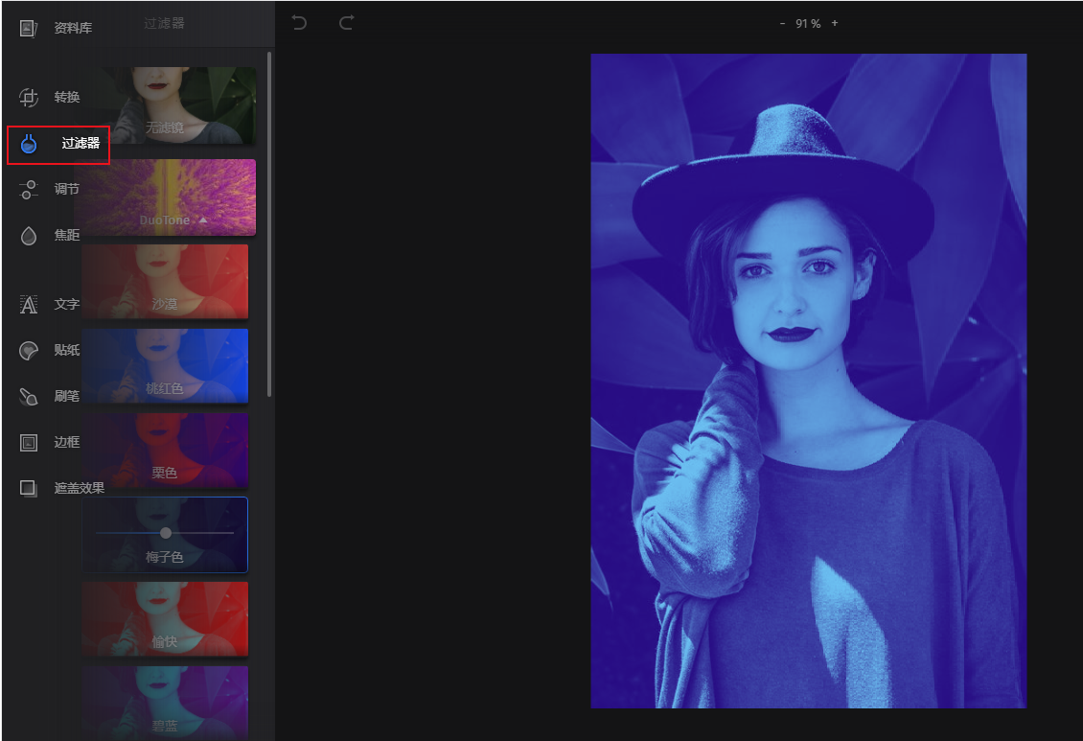Click the 过滤器 filter flask icon
1083x741 pixels.
click(x=29, y=144)
